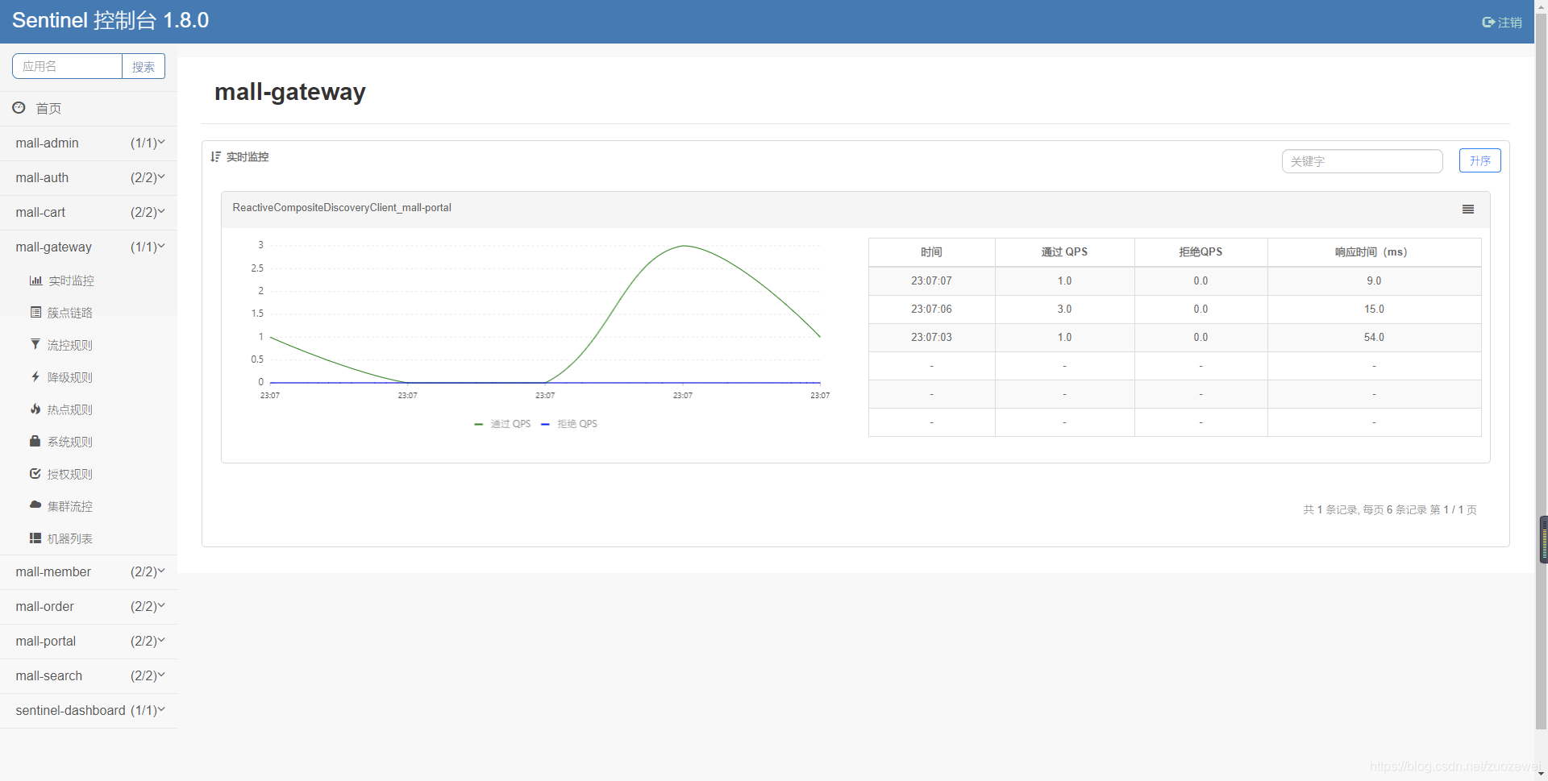This screenshot has height=781, width=1548.
Task: Expand the mall-admin application entry
Action: pyautogui.click(x=89, y=143)
